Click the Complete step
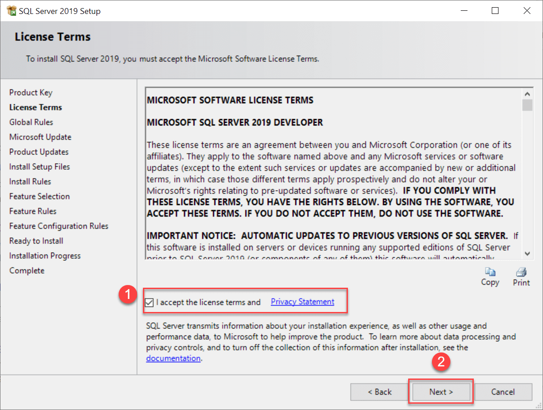This screenshot has width=543, height=410. coord(27,271)
